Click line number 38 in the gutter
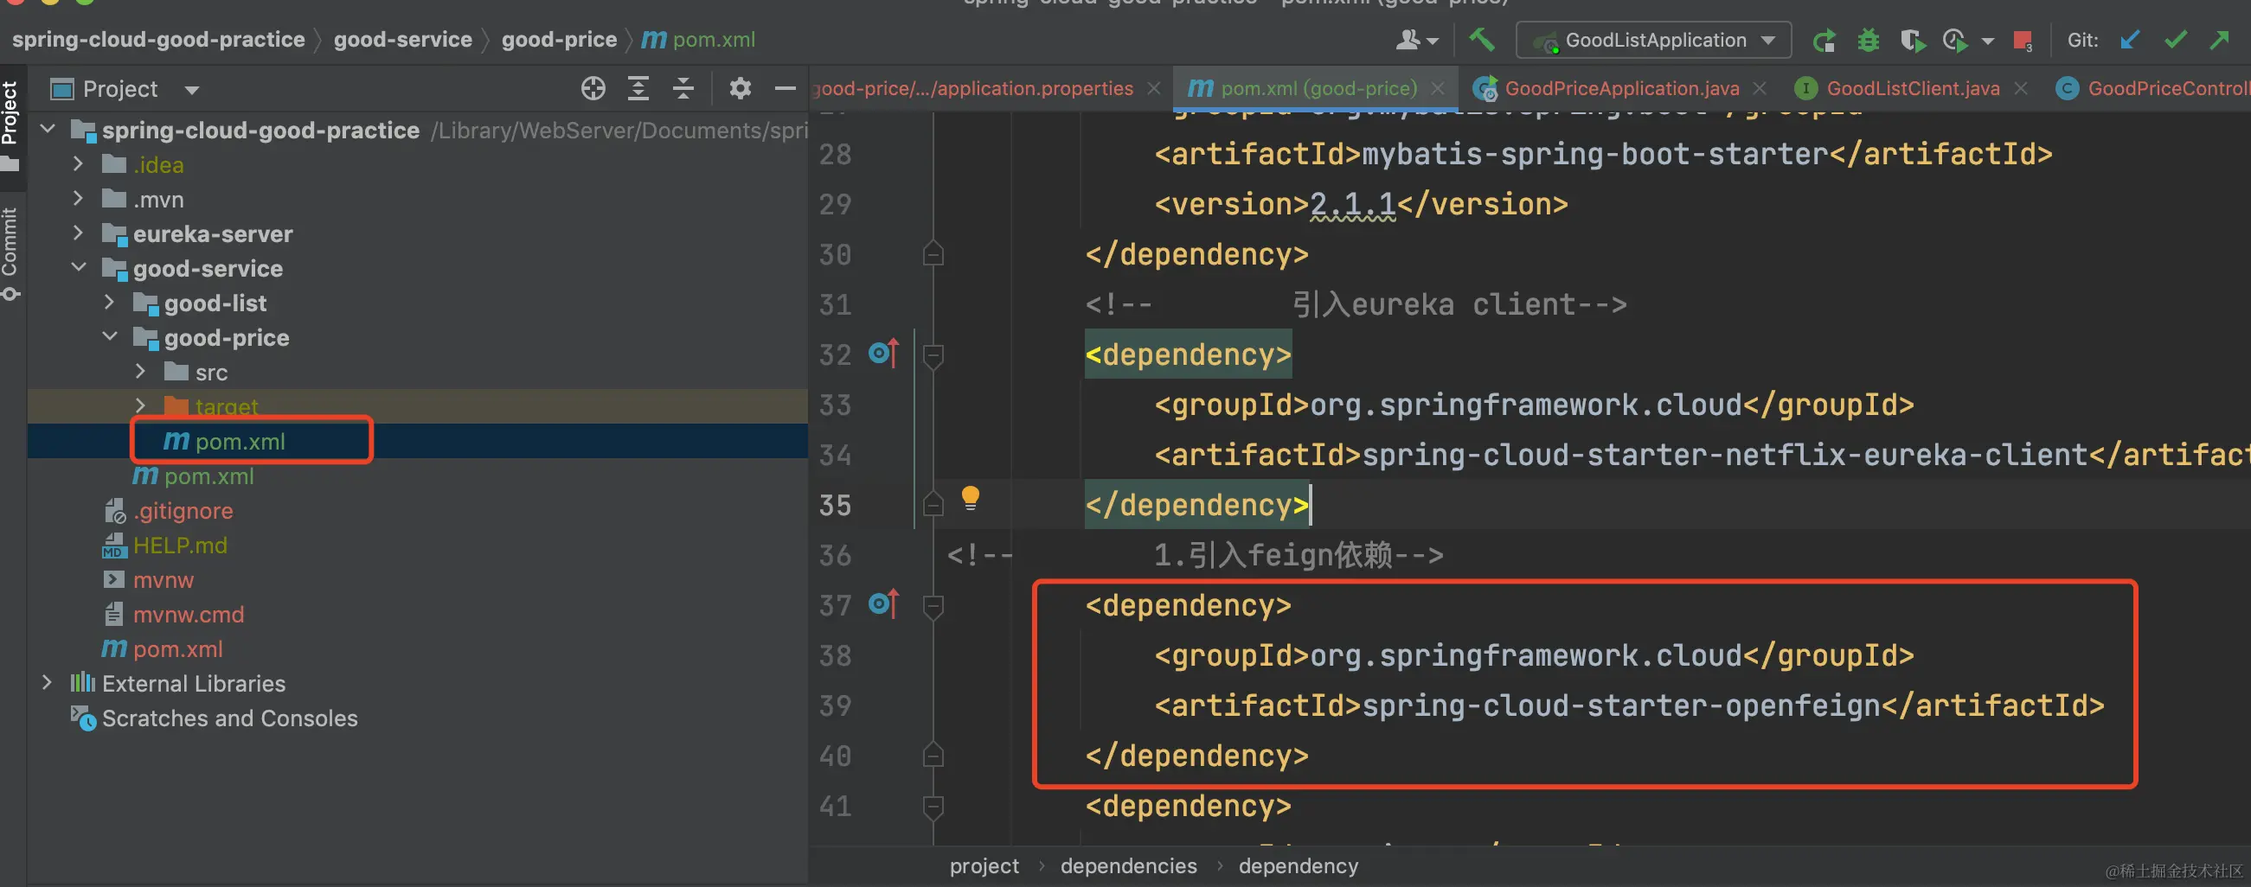 point(835,654)
